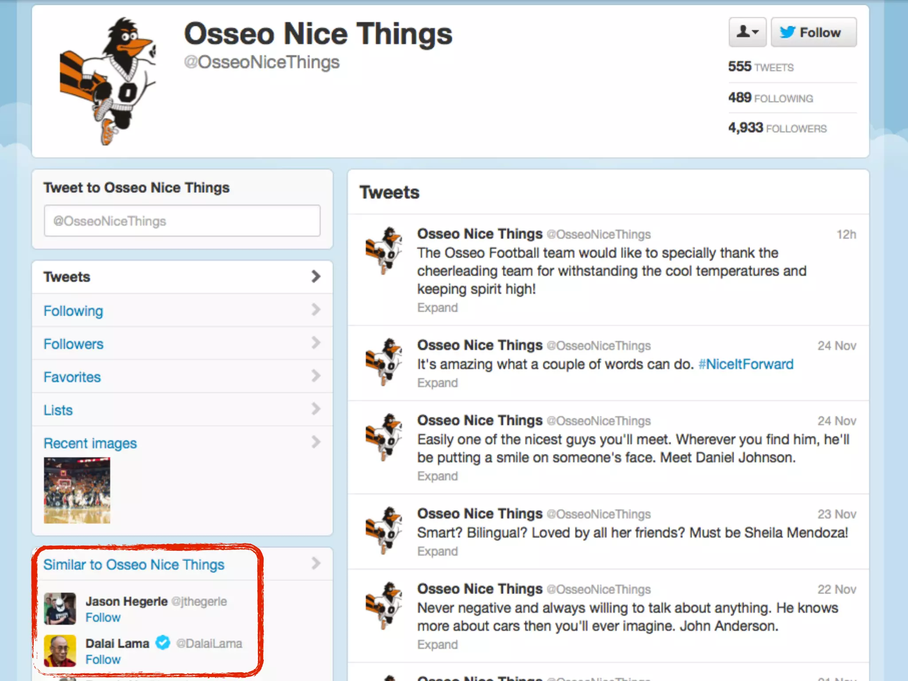
Task: Expand the football cheerleading team tweet
Action: 437,308
